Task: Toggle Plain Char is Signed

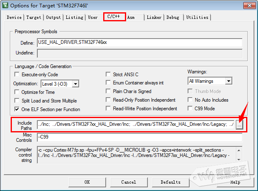Action: [109, 91]
